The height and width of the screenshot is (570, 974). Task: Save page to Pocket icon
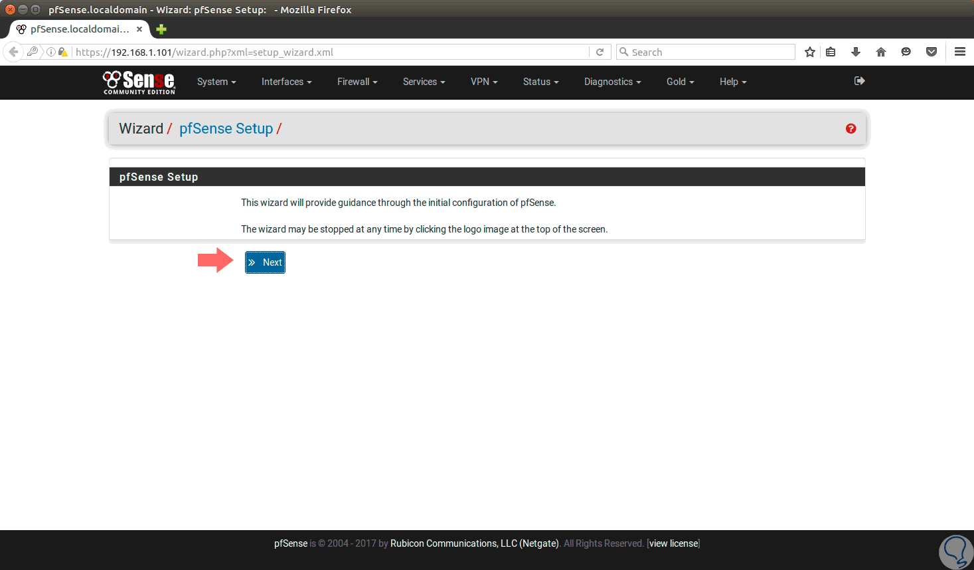coord(932,52)
